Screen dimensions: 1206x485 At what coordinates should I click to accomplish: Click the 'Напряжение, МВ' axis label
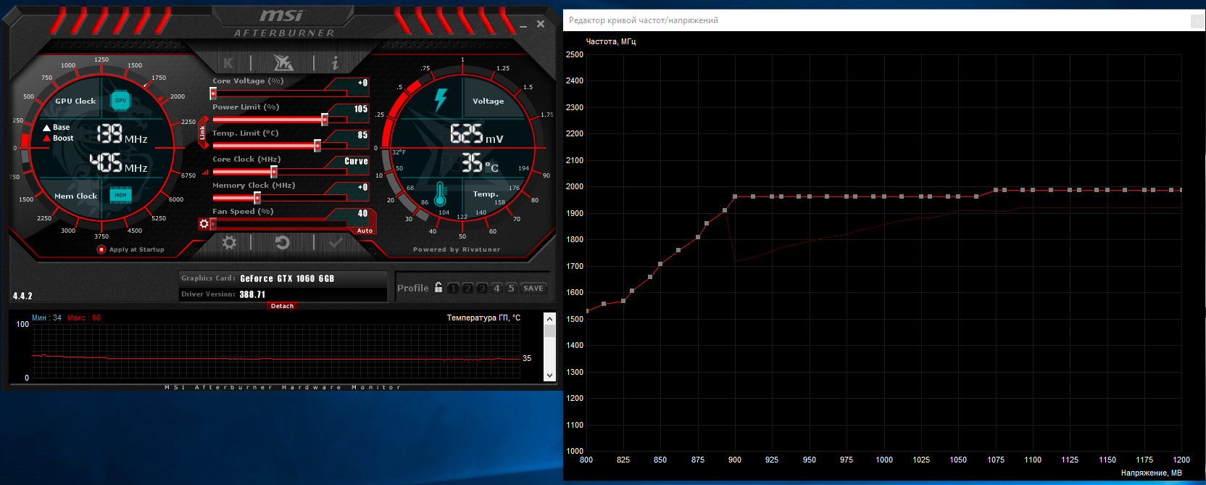[1151, 473]
